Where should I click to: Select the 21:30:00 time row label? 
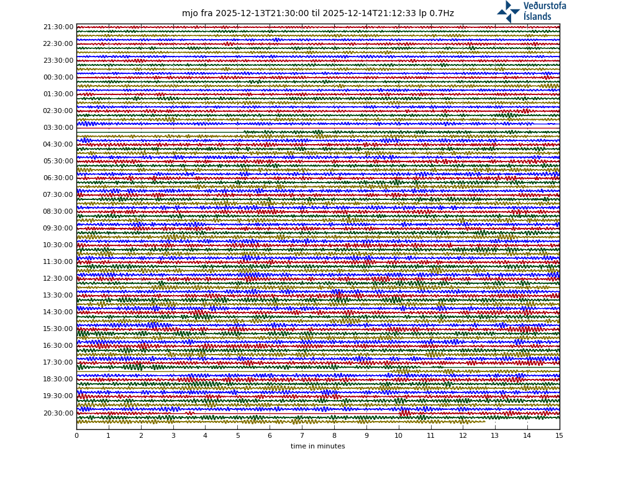tap(58, 27)
